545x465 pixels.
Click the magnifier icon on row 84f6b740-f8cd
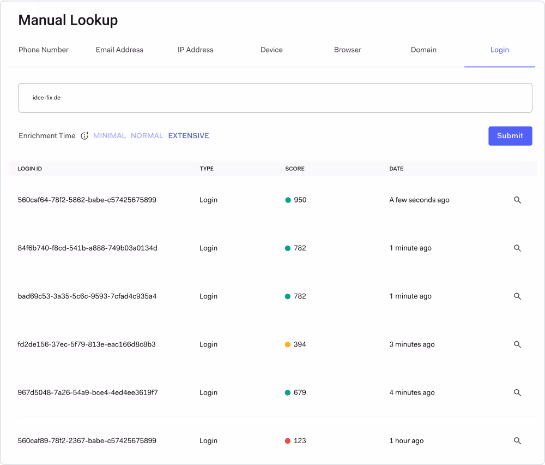tap(517, 248)
